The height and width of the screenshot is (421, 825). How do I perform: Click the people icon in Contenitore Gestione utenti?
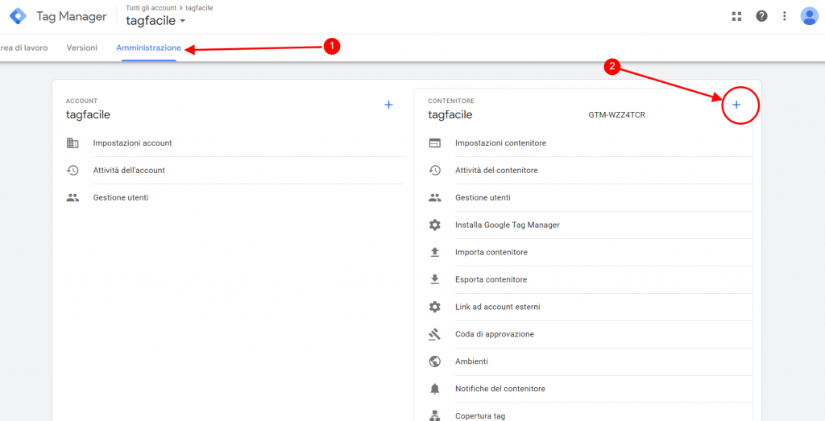(434, 198)
